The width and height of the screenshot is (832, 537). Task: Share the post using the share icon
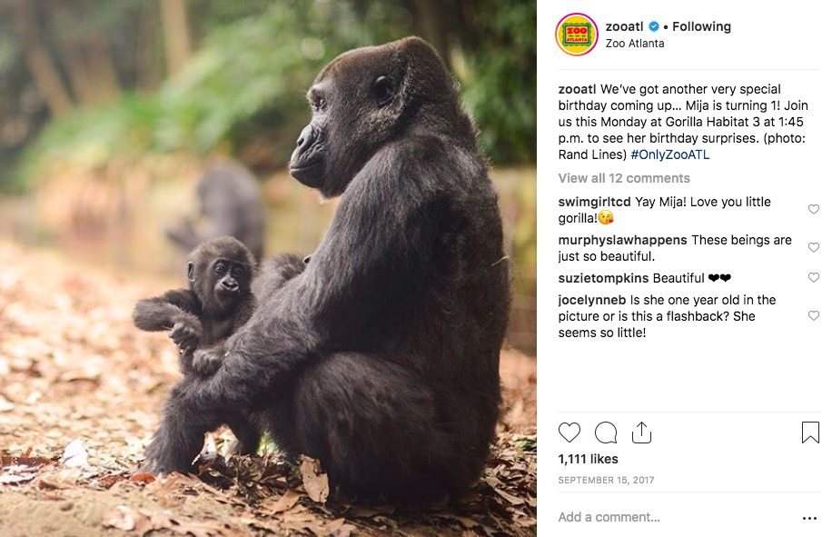(641, 433)
